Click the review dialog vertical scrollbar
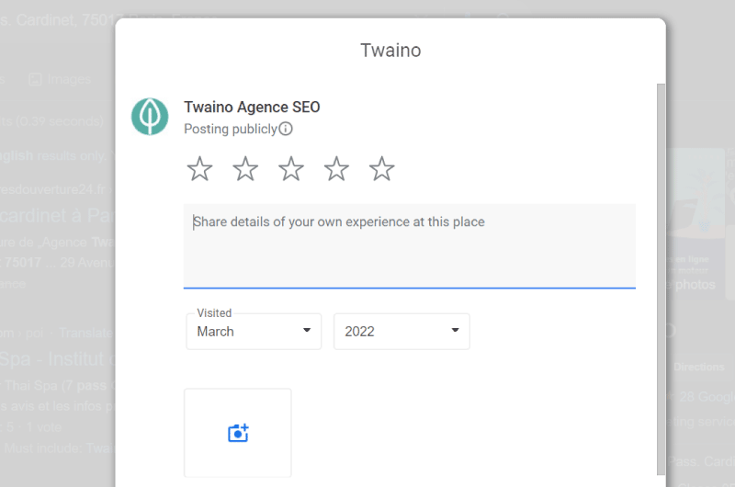735x487 pixels. point(661,279)
